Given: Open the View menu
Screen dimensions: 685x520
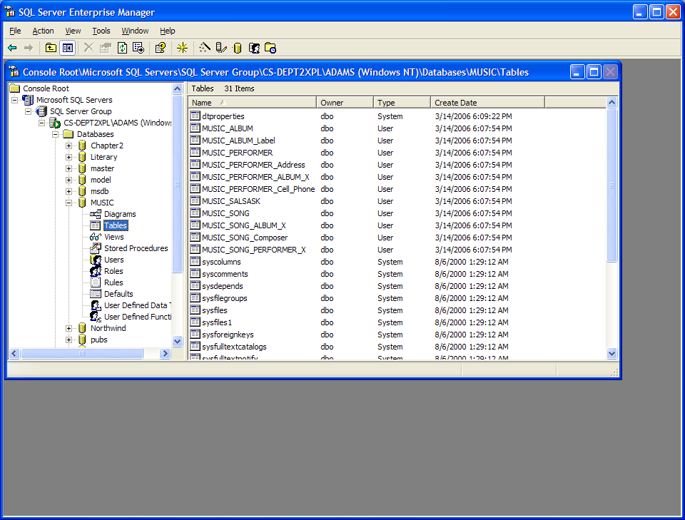Looking at the screenshot, I should tap(73, 31).
